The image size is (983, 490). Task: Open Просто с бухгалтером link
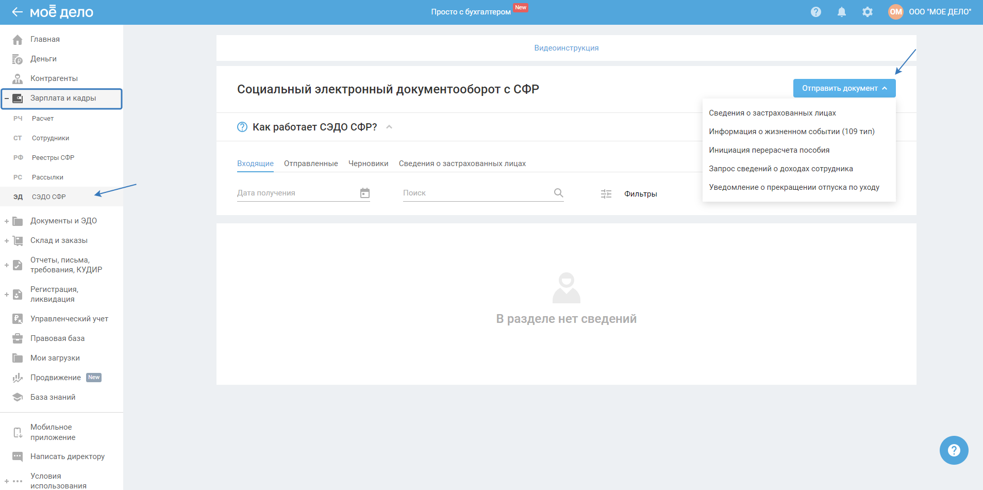click(471, 12)
